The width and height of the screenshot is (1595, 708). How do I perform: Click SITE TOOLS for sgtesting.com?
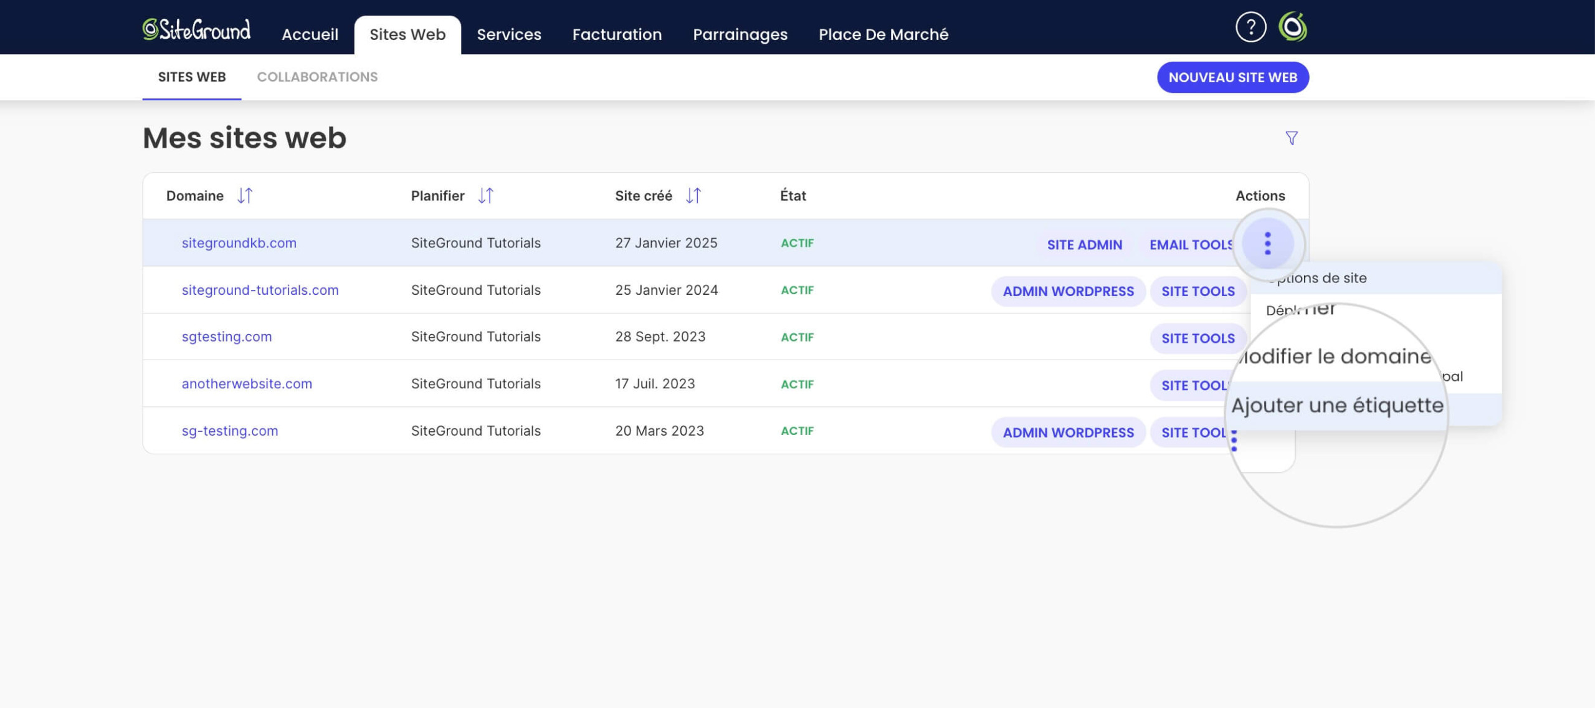1197,338
